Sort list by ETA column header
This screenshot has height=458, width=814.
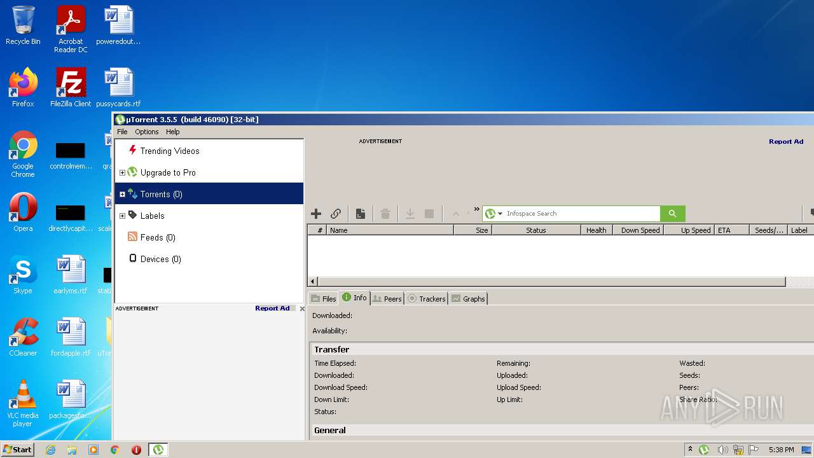click(x=731, y=230)
